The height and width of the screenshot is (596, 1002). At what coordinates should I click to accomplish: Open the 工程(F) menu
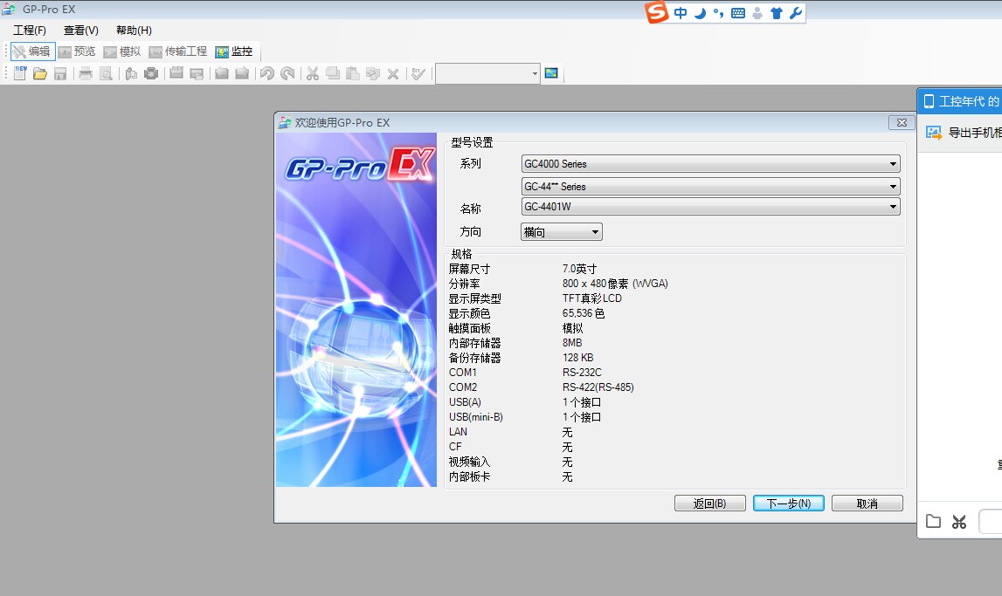tap(29, 31)
